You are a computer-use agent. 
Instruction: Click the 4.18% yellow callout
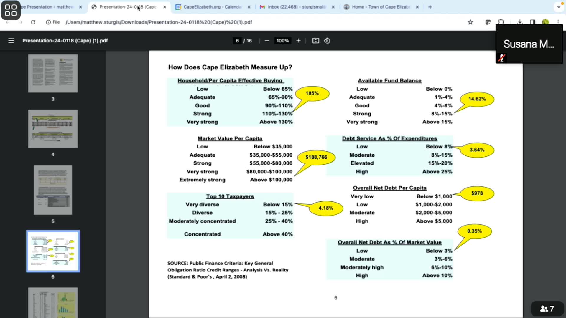326,208
